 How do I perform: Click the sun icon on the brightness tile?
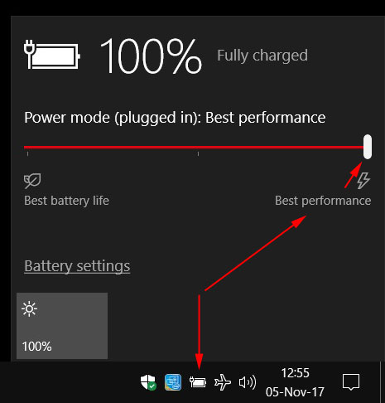click(x=29, y=309)
